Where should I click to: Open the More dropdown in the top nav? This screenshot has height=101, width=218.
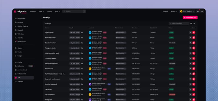coord(57,11)
